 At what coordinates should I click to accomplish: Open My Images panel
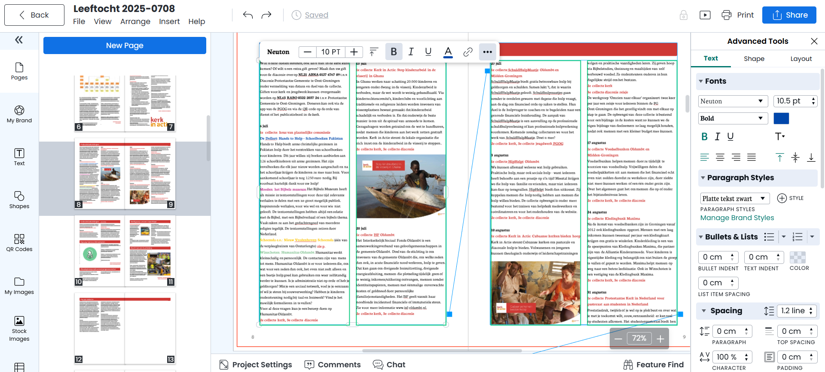click(19, 286)
